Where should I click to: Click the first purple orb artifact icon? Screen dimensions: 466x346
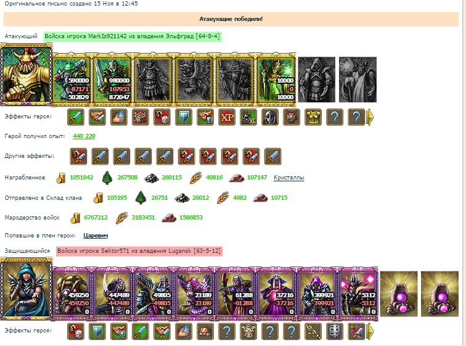(x=399, y=294)
